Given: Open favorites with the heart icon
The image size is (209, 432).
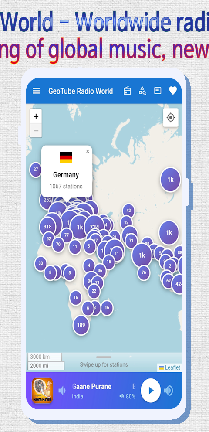Looking at the screenshot, I should pyautogui.click(x=173, y=91).
